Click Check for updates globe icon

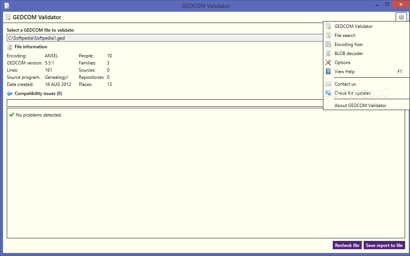tap(328, 93)
